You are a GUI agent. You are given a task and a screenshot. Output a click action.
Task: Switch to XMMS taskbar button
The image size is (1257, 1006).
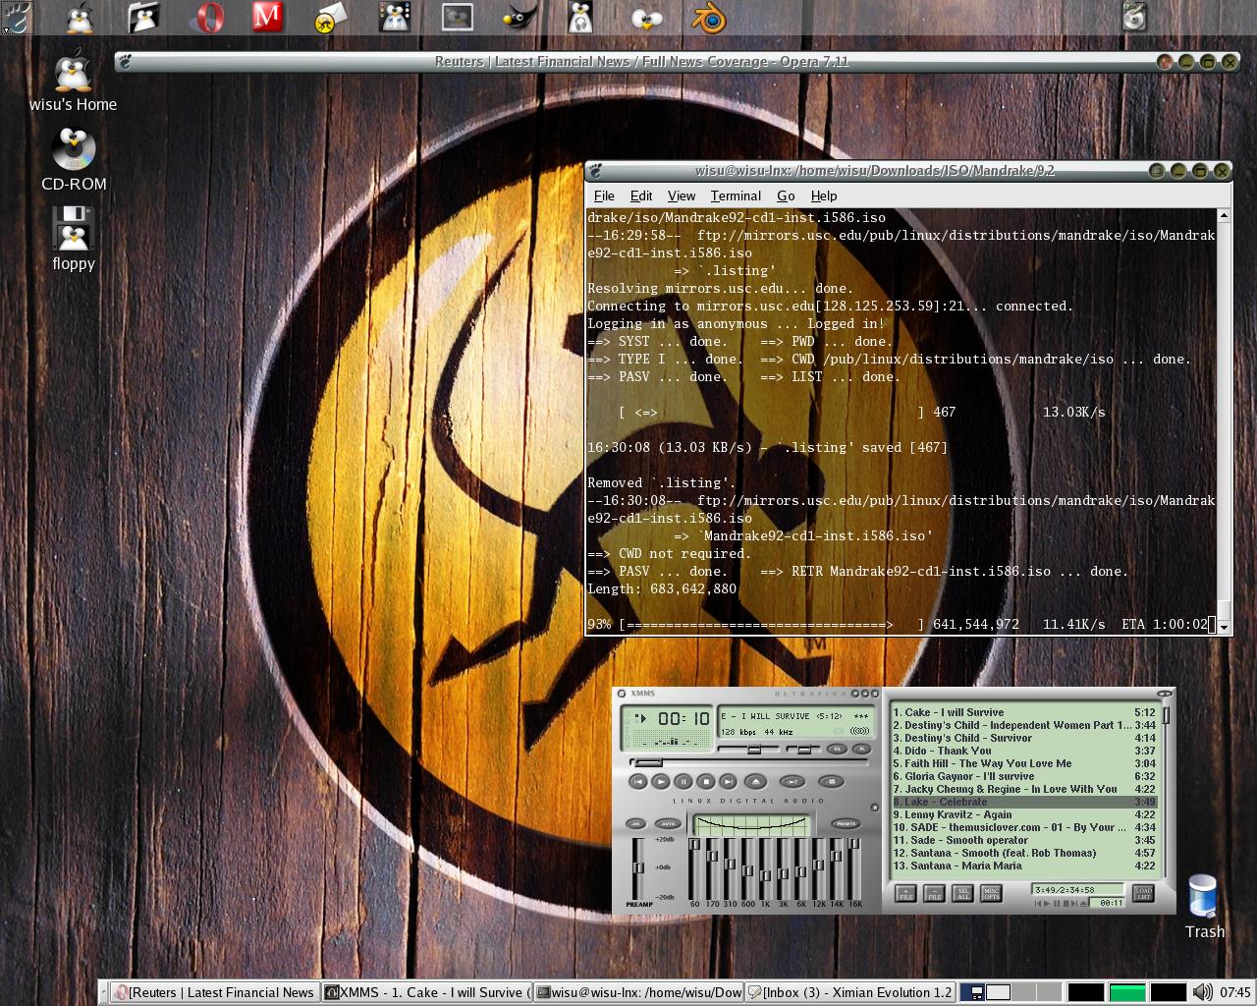(x=428, y=992)
